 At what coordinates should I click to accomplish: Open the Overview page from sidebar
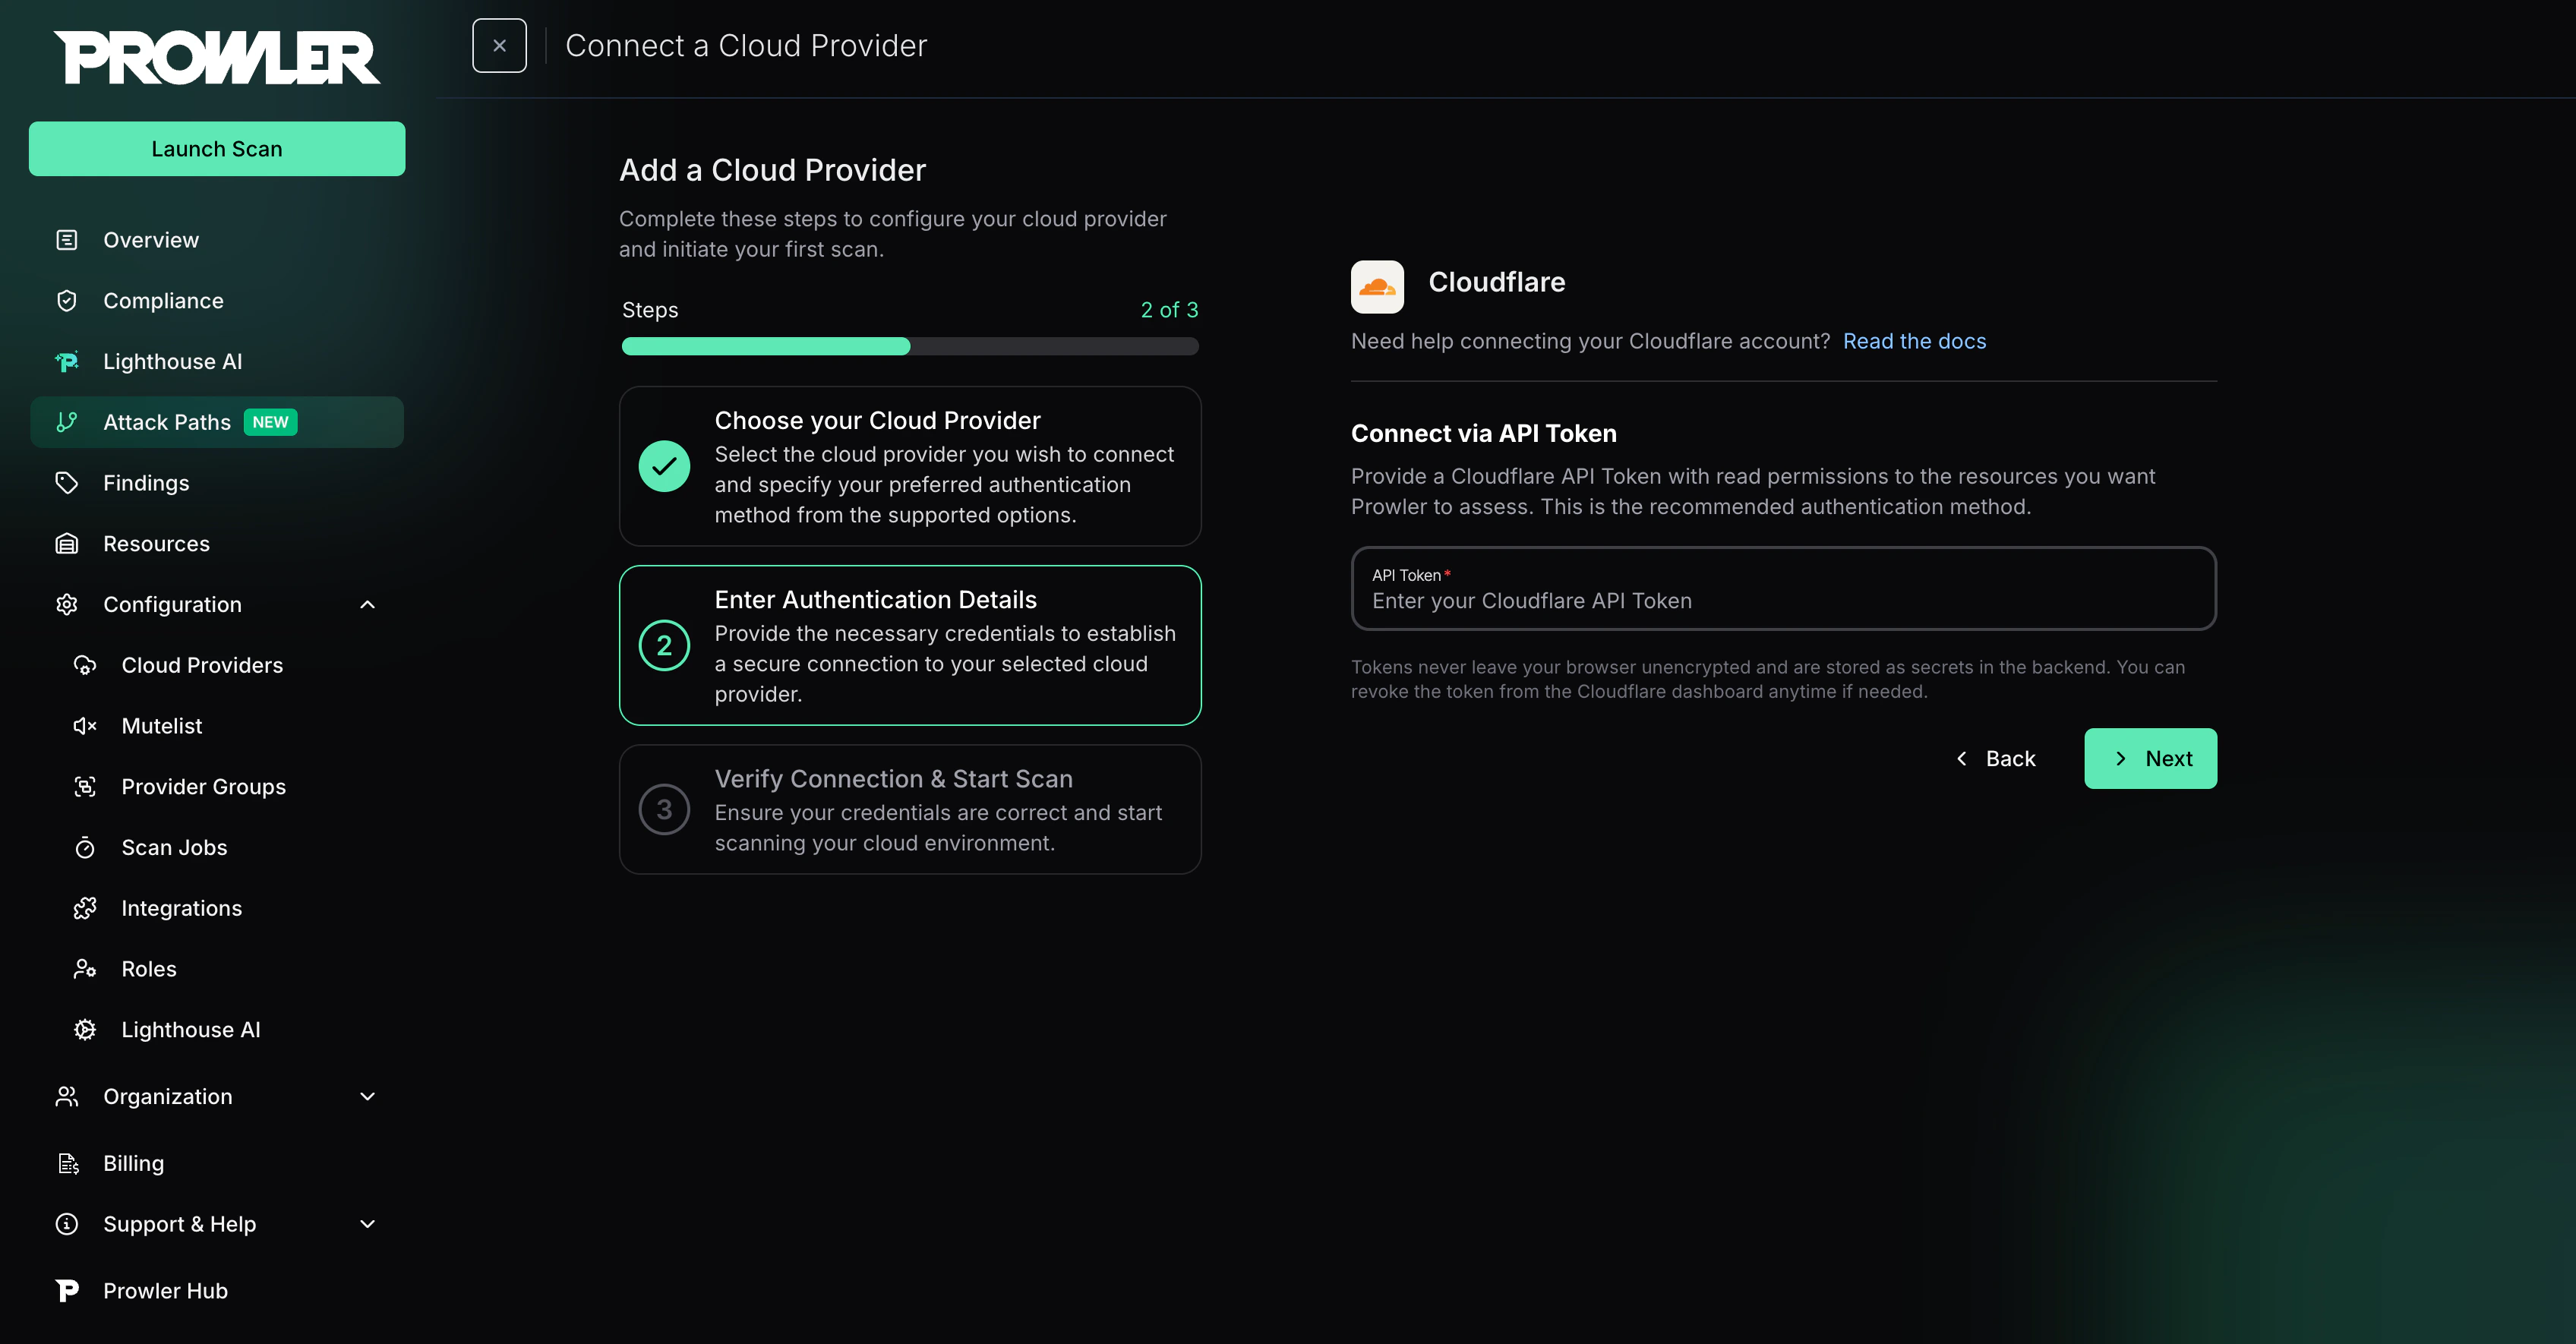151,239
